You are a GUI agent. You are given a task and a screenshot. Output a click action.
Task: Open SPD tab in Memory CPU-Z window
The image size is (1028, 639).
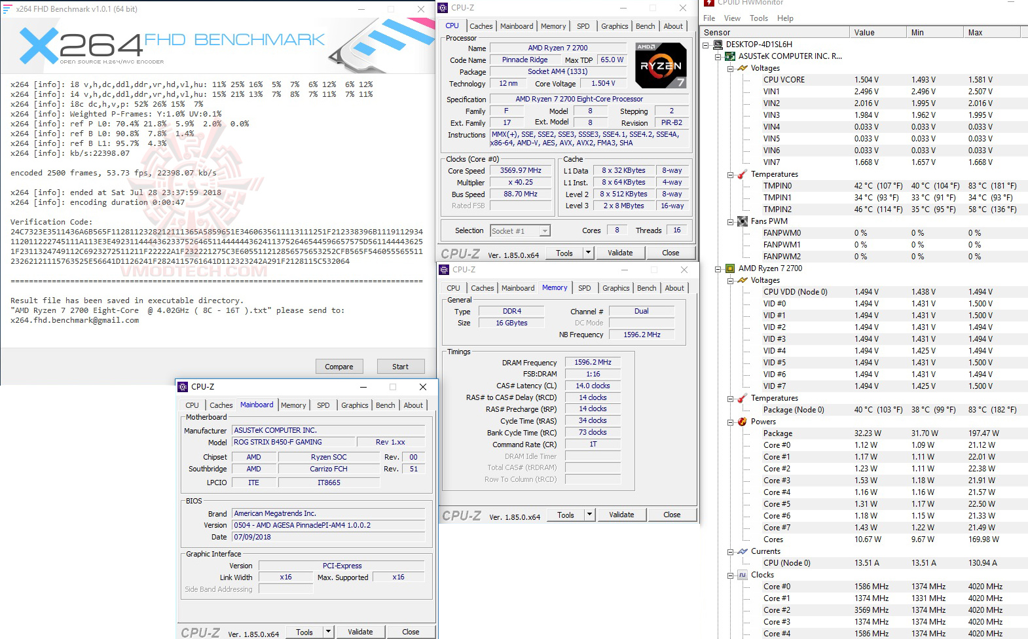pos(585,288)
